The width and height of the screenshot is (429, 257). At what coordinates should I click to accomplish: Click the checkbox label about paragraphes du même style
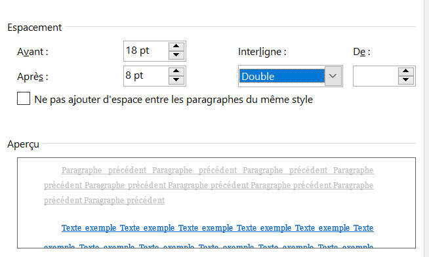173,100
